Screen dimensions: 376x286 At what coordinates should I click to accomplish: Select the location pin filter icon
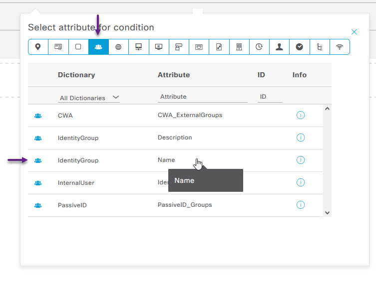click(x=38, y=47)
